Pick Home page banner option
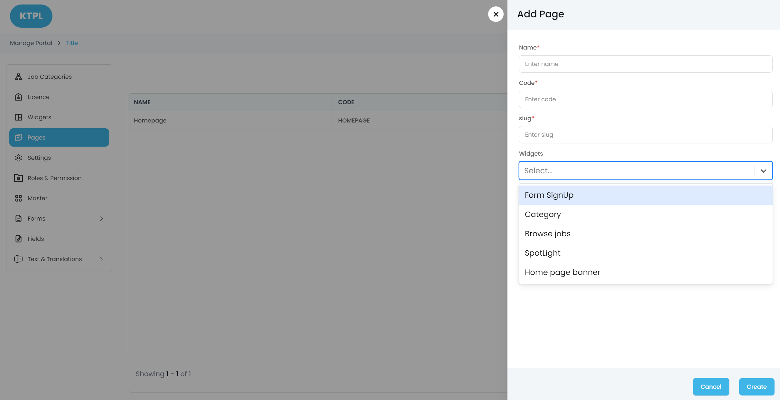Screen dimensions: 780x400 562,272
